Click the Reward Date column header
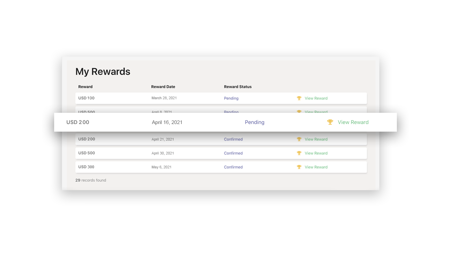The height and width of the screenshot is (254, 451). [163, 87]
